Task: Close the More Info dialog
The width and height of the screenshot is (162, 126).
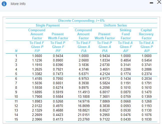Action: tap(159, 2)
